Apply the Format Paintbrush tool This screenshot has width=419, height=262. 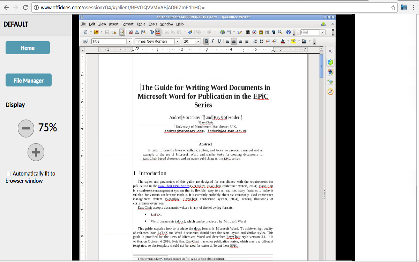191,32
